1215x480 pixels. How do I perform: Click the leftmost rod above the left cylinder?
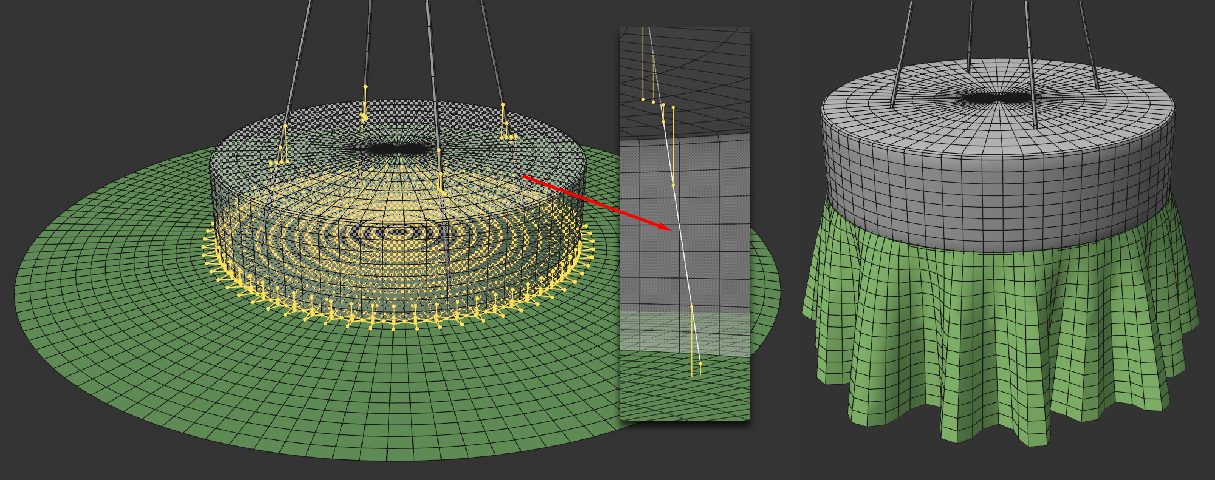(299, 61)
